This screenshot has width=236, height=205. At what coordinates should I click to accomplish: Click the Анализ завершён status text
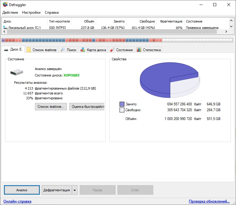48,69
